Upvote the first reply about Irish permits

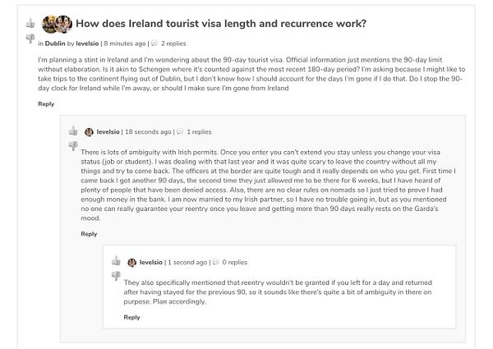pyautogui.click(x=72, y=131)
